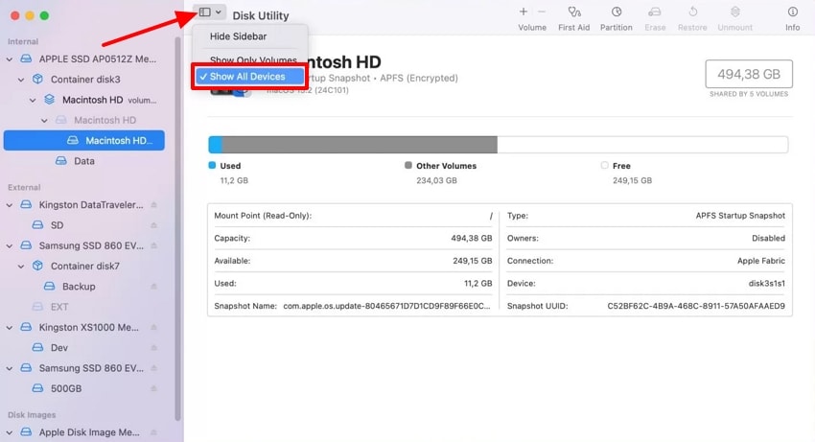Click the Apple Fabric connection value
Screen dimensions: 815x442
tap(761, 261)
